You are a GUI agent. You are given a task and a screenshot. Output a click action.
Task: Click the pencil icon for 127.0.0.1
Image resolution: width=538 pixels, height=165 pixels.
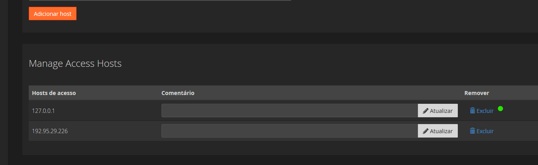point(426,111)
